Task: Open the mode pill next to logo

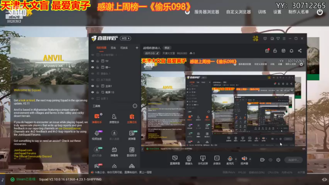Action: click(125, 38)
